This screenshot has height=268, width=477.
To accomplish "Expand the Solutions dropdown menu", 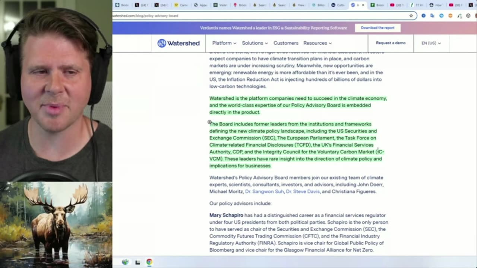I will tap(255, 43).
